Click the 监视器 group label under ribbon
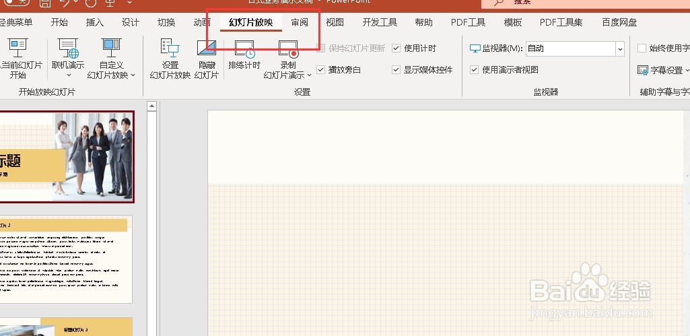The width and height of the screenshot is (690, 336). pyautogui.click(x=546, y=92)
